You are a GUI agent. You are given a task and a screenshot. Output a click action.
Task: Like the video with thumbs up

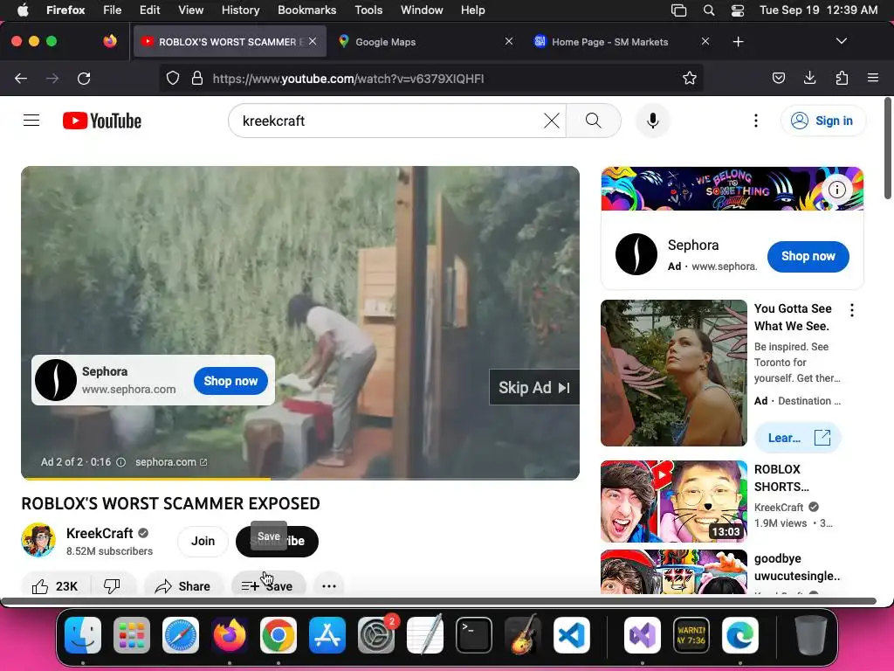55,586
